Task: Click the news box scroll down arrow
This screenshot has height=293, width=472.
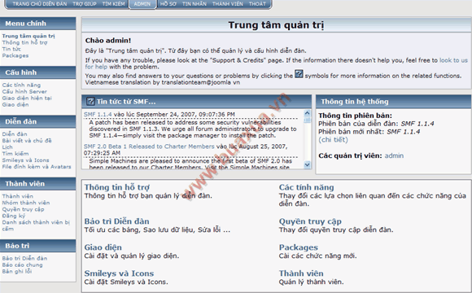Action: 307,164
